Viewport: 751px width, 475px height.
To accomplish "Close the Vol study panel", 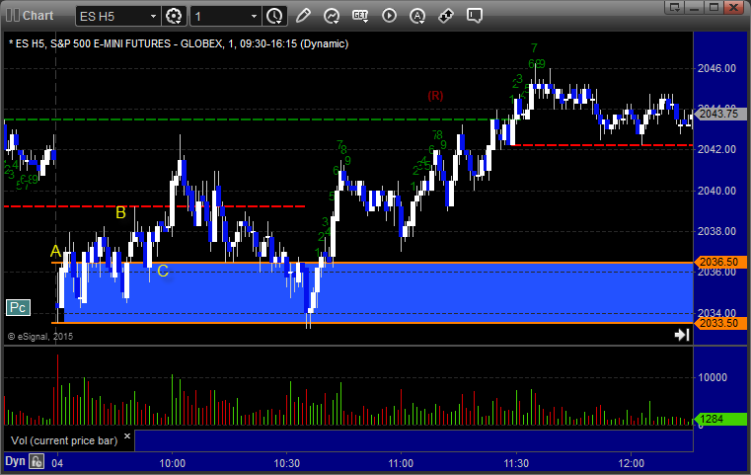I will (127, 436).
